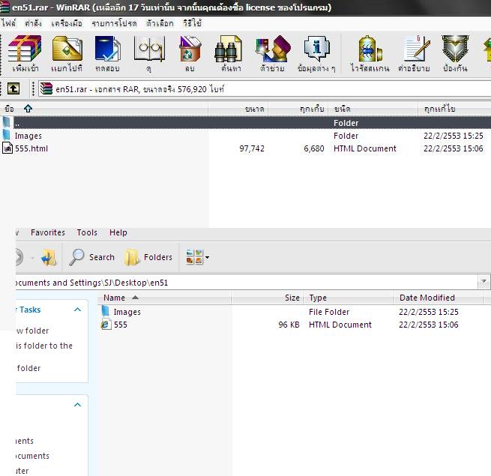This screenshot has width=491, height=476.
Task: Open the Wizard (ตัวช่วย) icon
Action: pos(272,49)
